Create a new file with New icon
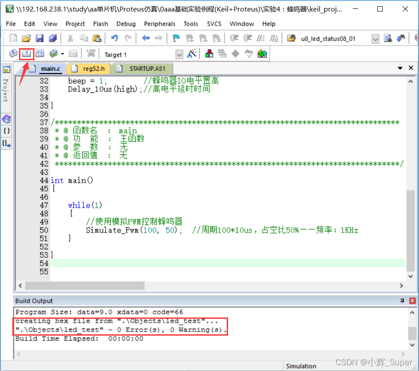This screenshot has height=371, width=419. (13, 38)
